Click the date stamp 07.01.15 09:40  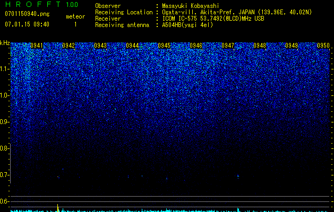27,24
